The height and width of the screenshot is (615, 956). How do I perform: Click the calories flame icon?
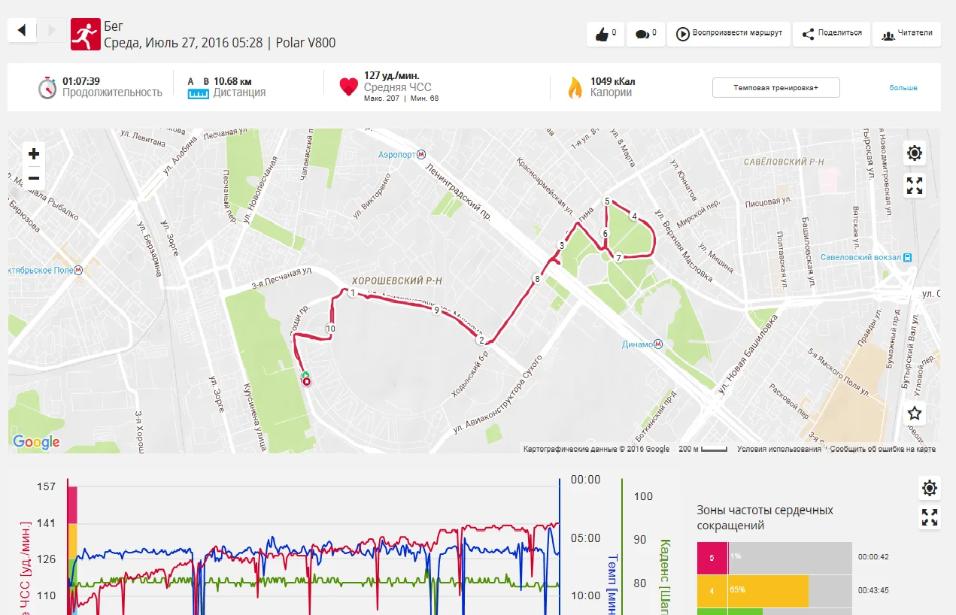tap(575, 87)
